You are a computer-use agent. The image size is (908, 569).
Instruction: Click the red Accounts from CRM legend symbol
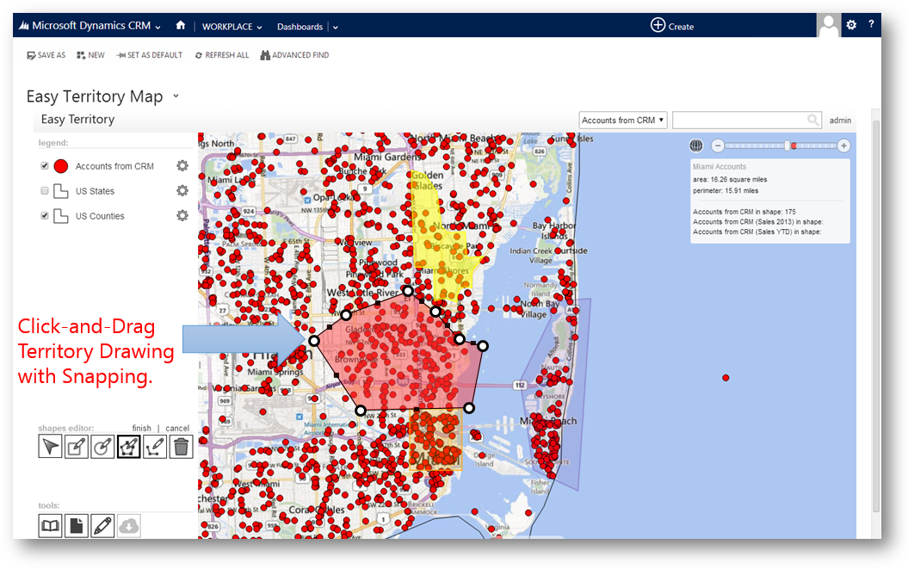61,166
